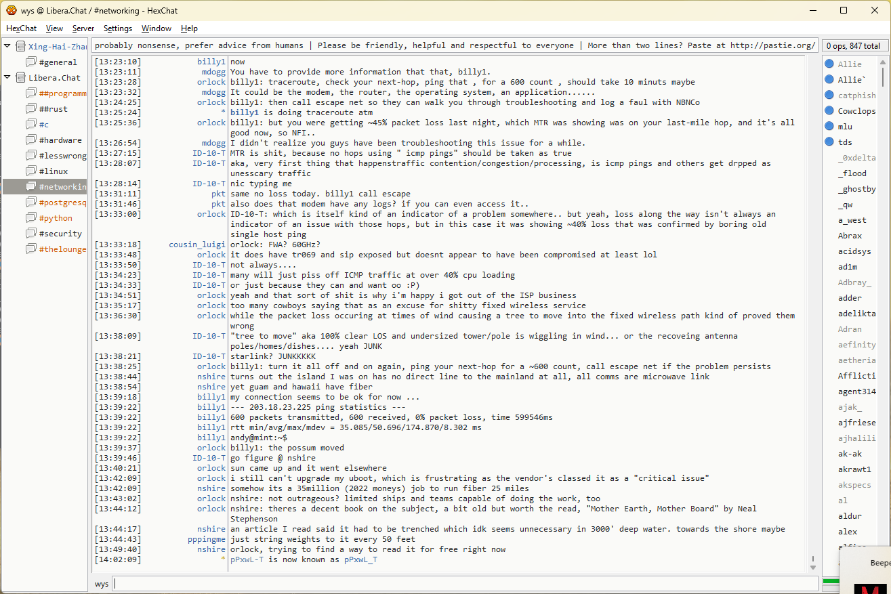Open the Server menu
The height and width of the screenshot is (594, 891).
[83, 28]
